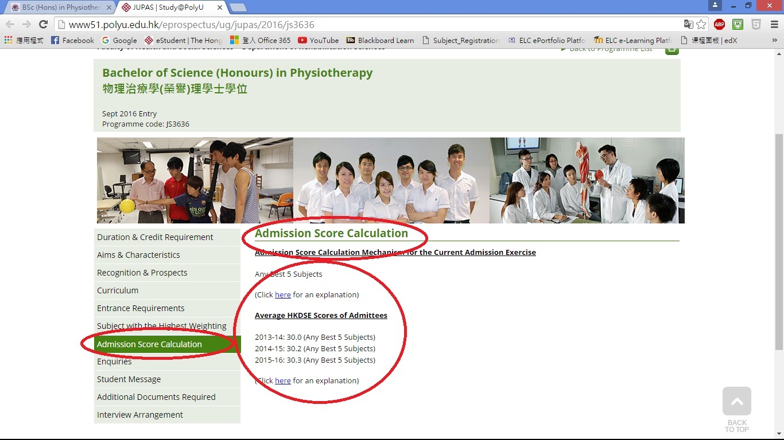
Task: Bookmark this page with the star icon
Action: pos(701,25)
